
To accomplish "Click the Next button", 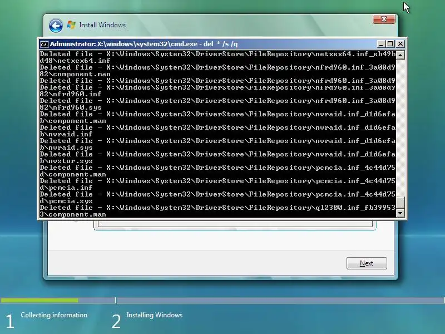I will pyautogui.click(x=367, y=263).
